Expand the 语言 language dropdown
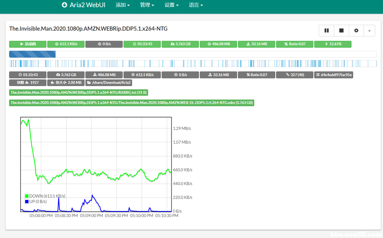The width and height of the screenshot is (383, 238). click(x=196, y=5)
